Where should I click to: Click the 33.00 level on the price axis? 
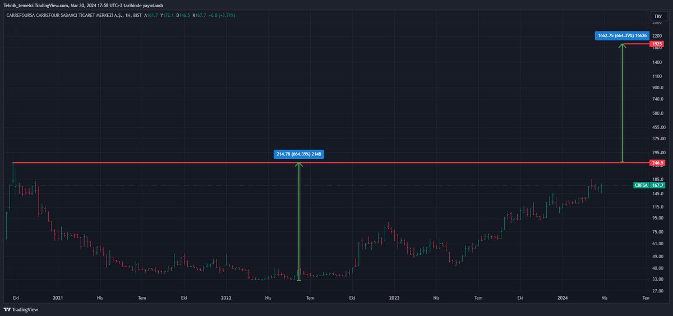657,280
